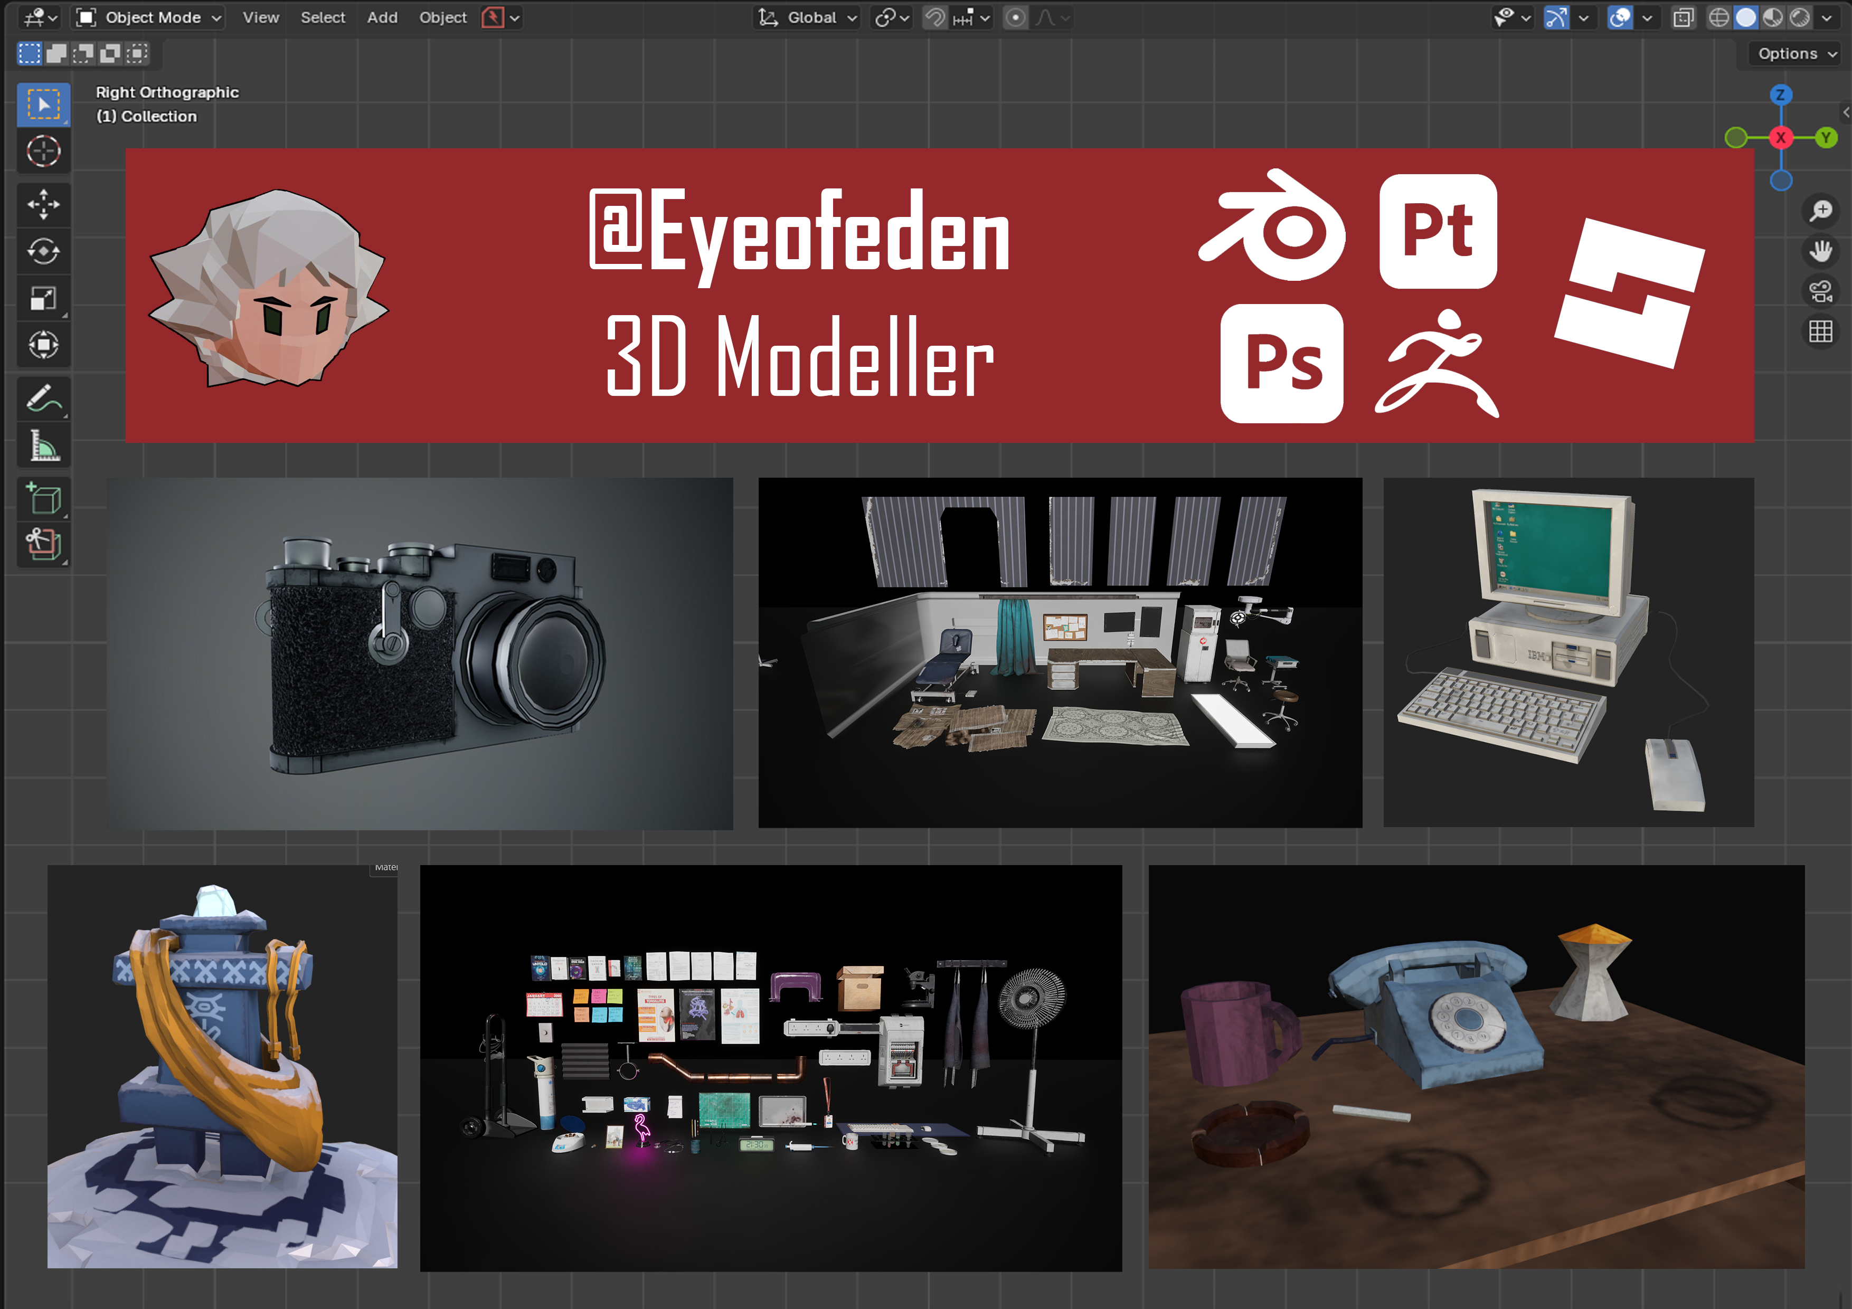
Task: Open the editor type dropdown
Action: pyautogui.click(x=40, y=18)
